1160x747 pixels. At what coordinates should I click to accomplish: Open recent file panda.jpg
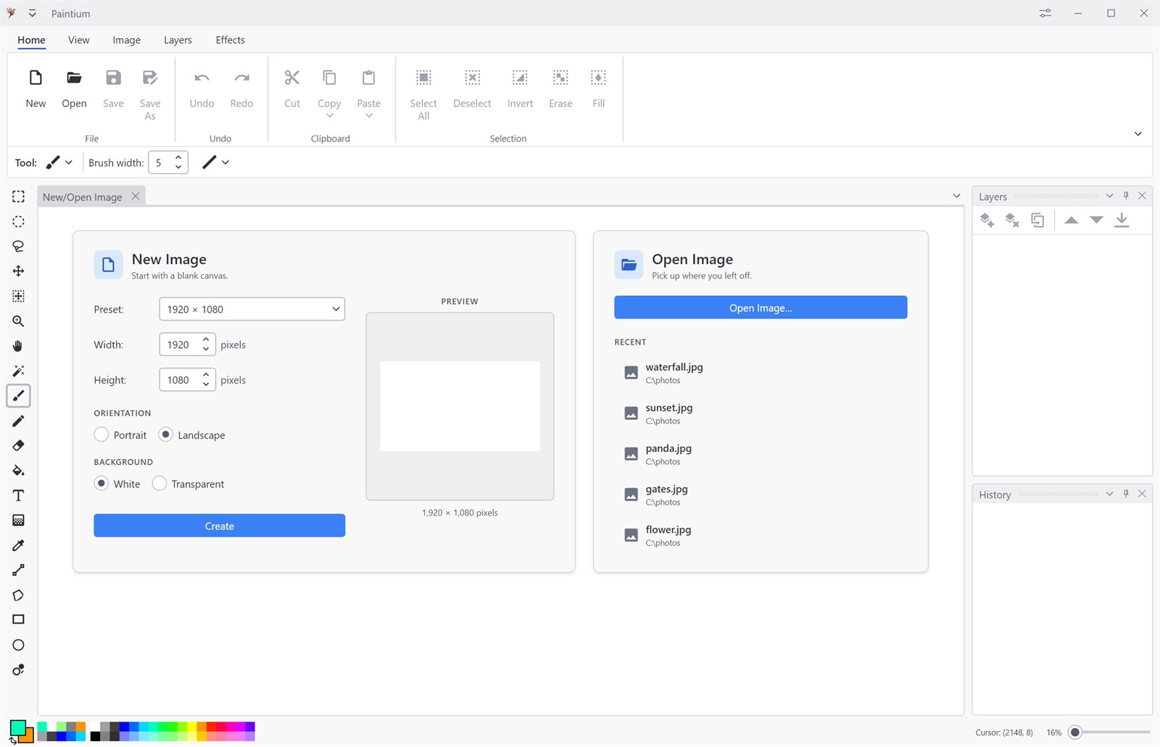pyautogui.click(x=761, y=454)
